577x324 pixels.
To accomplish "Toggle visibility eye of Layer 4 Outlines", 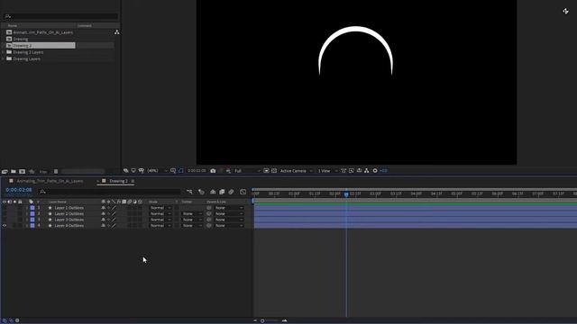I will click(5, 226).
